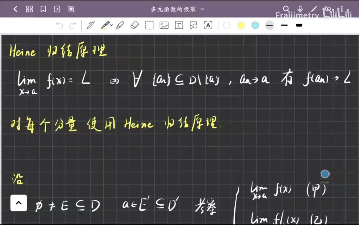Tap the blue recording indicator dot

tap(325, 174)
